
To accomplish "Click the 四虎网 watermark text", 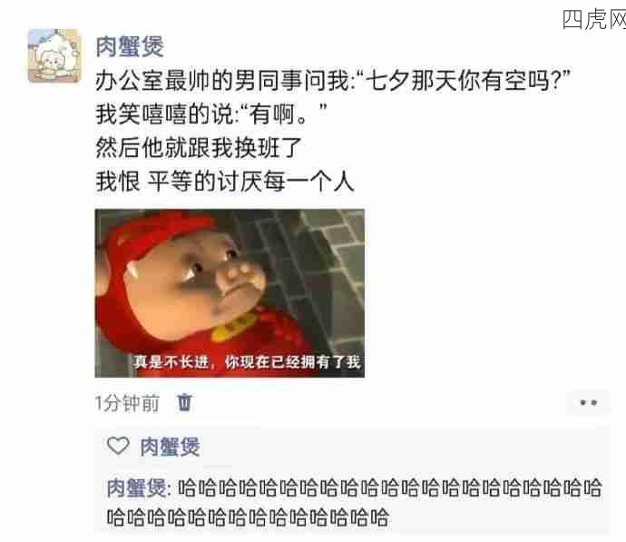I will pos(594,19).
